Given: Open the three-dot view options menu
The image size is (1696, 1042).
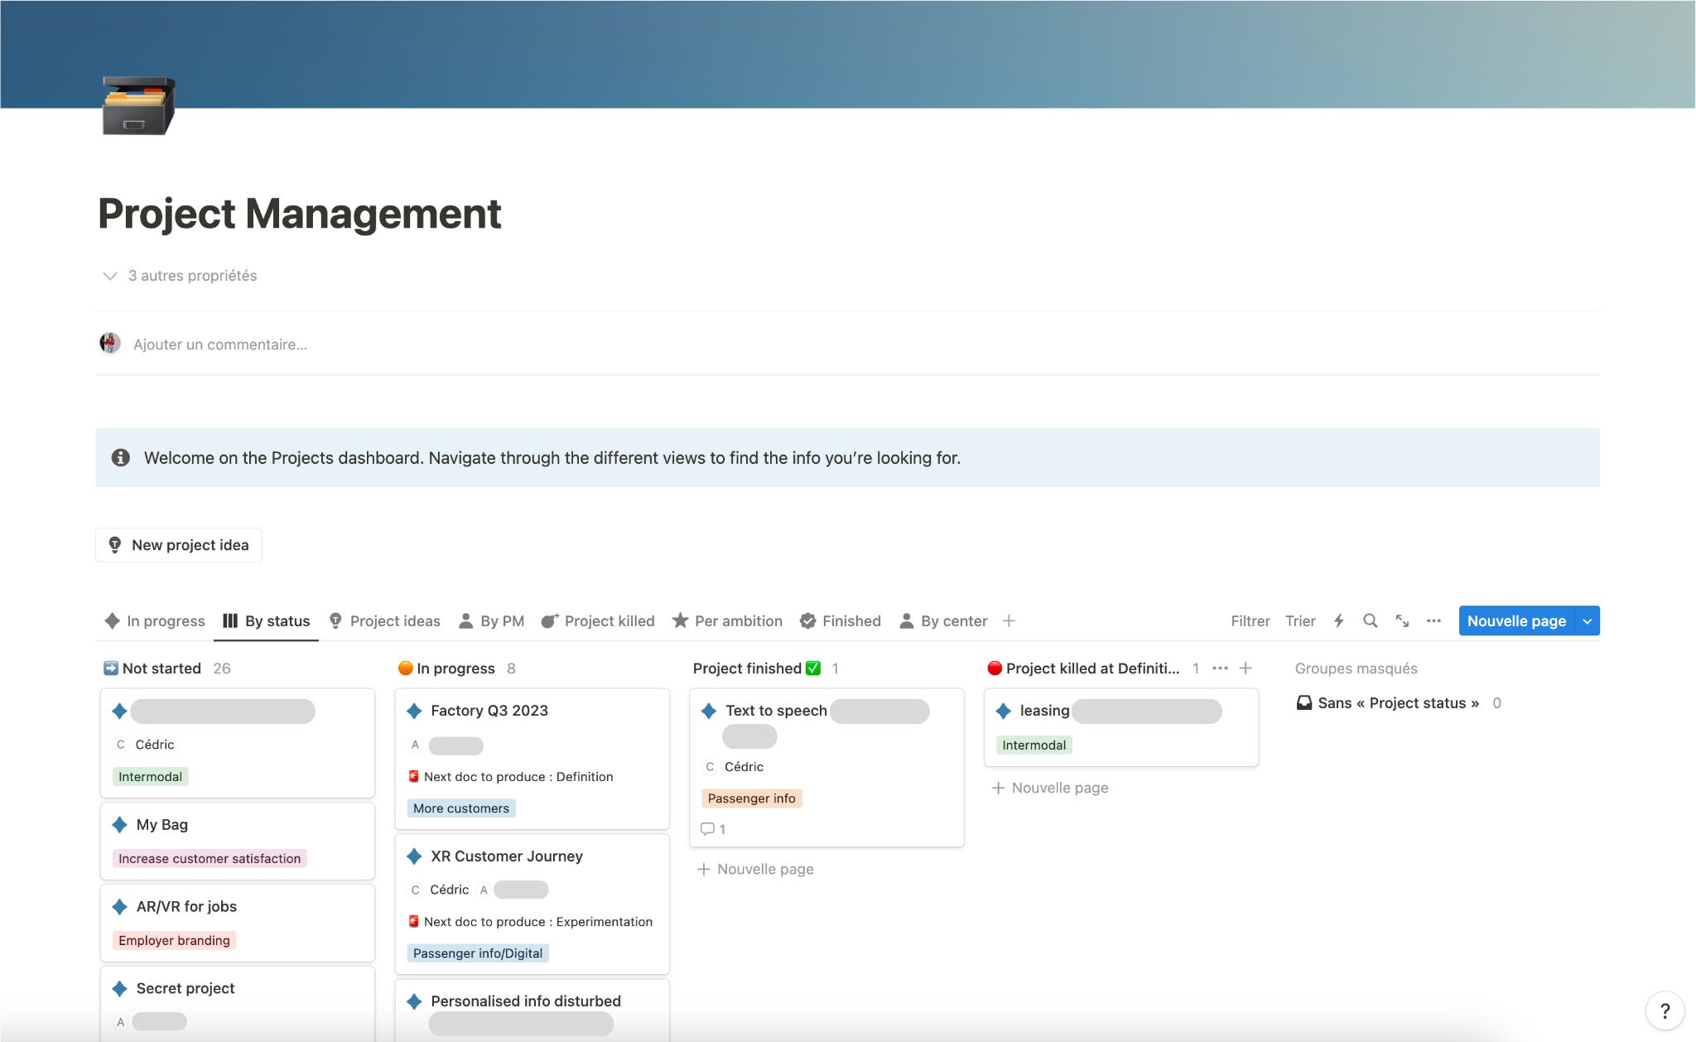Looking at the screenshot, I should click(1433, 621).
